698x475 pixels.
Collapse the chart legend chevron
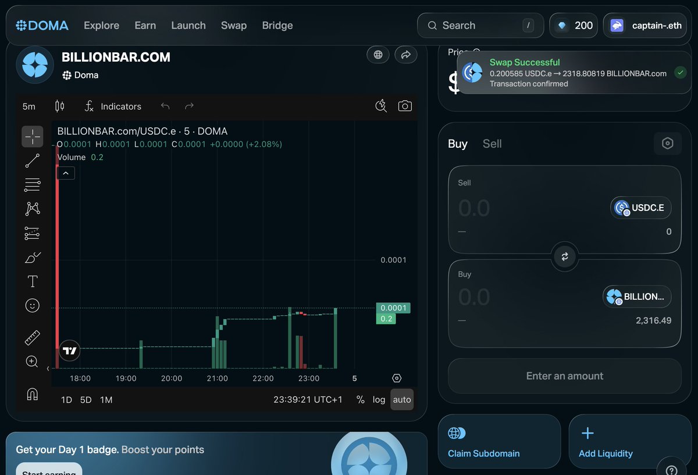click(x=66, y=173)
